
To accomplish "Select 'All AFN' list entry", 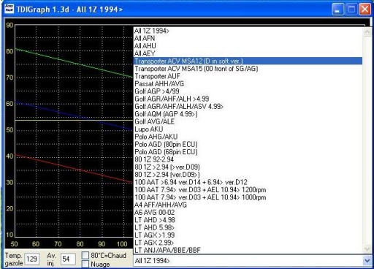I will (x=248, y=38).
